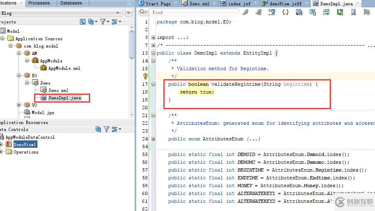Select Model.jpx in project tree
Image resolution: width=375 pixels, height=211 pixels.
coord(43,112)
